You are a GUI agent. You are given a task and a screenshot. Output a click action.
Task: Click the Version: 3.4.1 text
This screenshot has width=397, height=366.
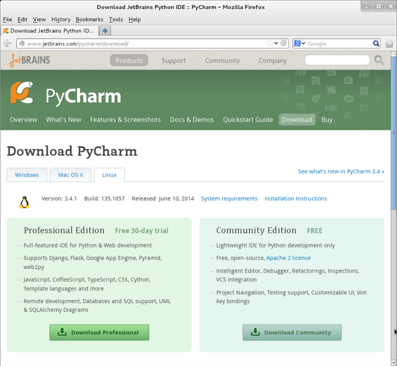pos(59,198)
